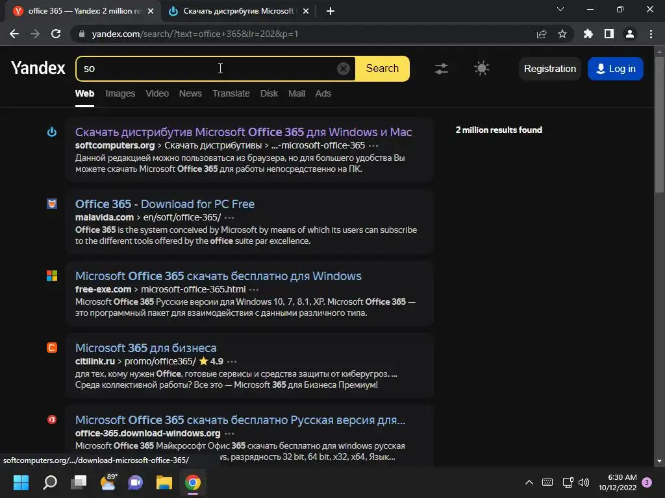Click citilink orange favicon

[x=52, y=348]
